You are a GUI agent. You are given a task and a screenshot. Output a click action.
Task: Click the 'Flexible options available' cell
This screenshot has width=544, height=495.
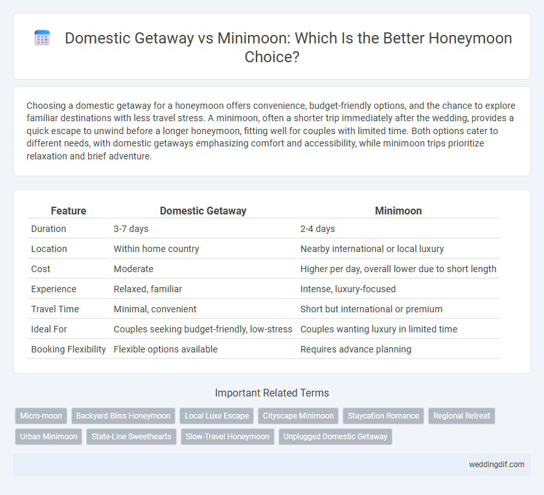coord(203,349)
